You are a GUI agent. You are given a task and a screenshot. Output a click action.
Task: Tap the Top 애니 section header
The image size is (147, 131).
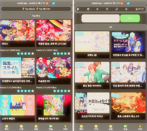(x=36, y=16)
